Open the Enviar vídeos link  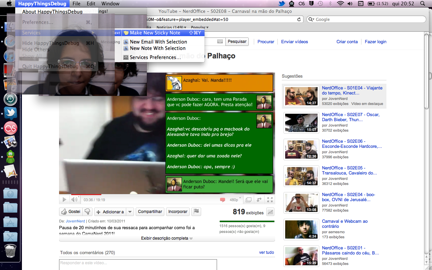point(295,42)
